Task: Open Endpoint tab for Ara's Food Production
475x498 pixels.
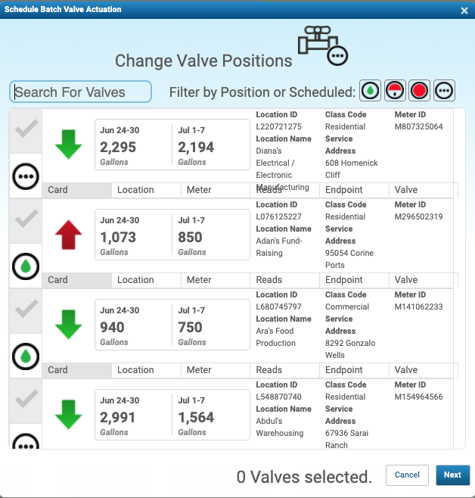Action: coord(344,370)
